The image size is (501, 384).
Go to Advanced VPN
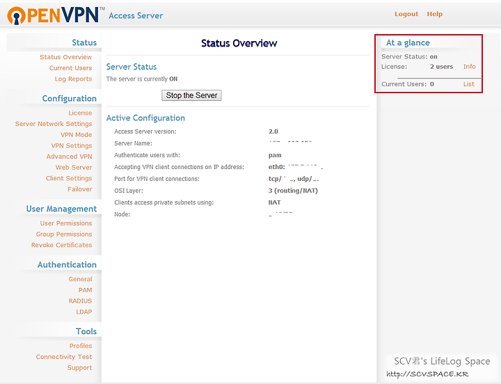pos(69,157)
